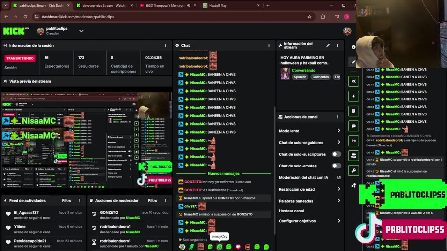
Task: Open a new browser tab
Action: [268, 6]
